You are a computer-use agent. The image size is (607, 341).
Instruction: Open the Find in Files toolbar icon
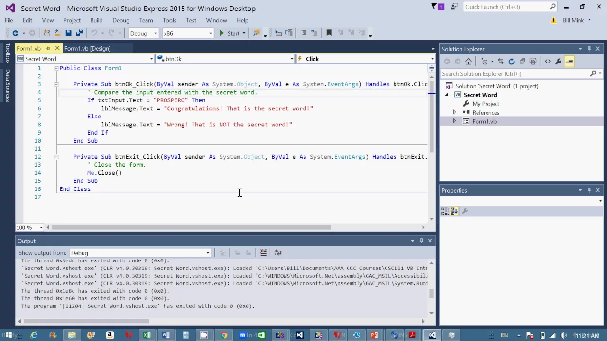tap(257, 33)
